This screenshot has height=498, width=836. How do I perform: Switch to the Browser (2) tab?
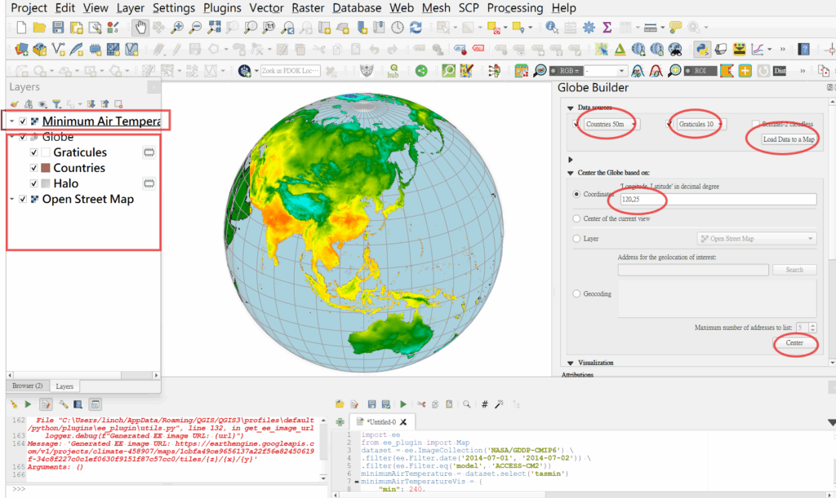[27, 386]
